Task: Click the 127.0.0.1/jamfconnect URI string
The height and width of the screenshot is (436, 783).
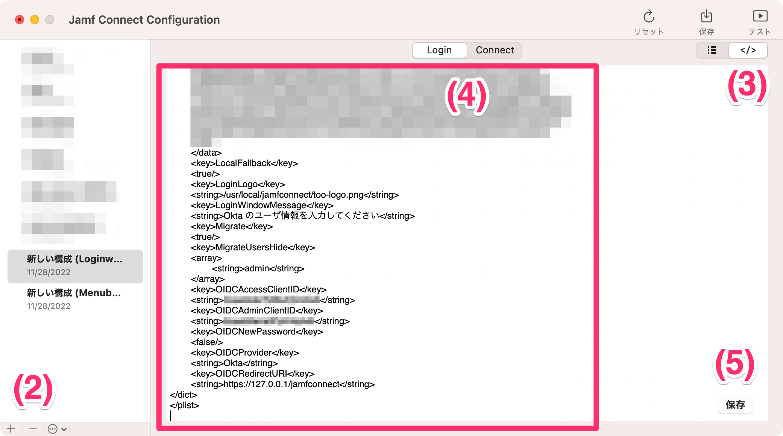Action: [283, 384]
